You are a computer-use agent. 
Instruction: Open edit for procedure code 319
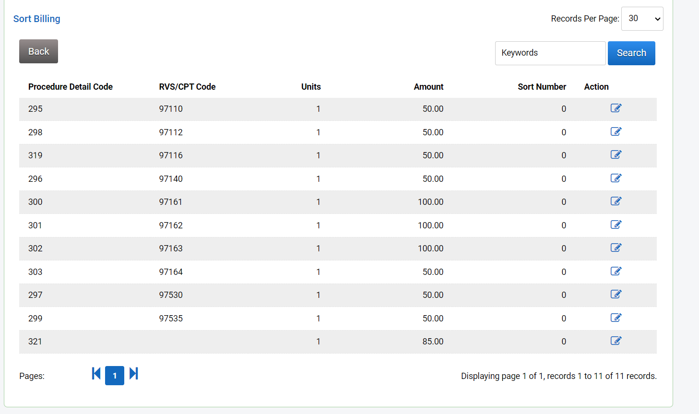click(616, 154)
